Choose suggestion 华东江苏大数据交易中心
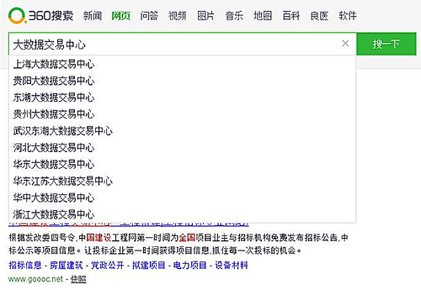421x290 pixels. 182,181
